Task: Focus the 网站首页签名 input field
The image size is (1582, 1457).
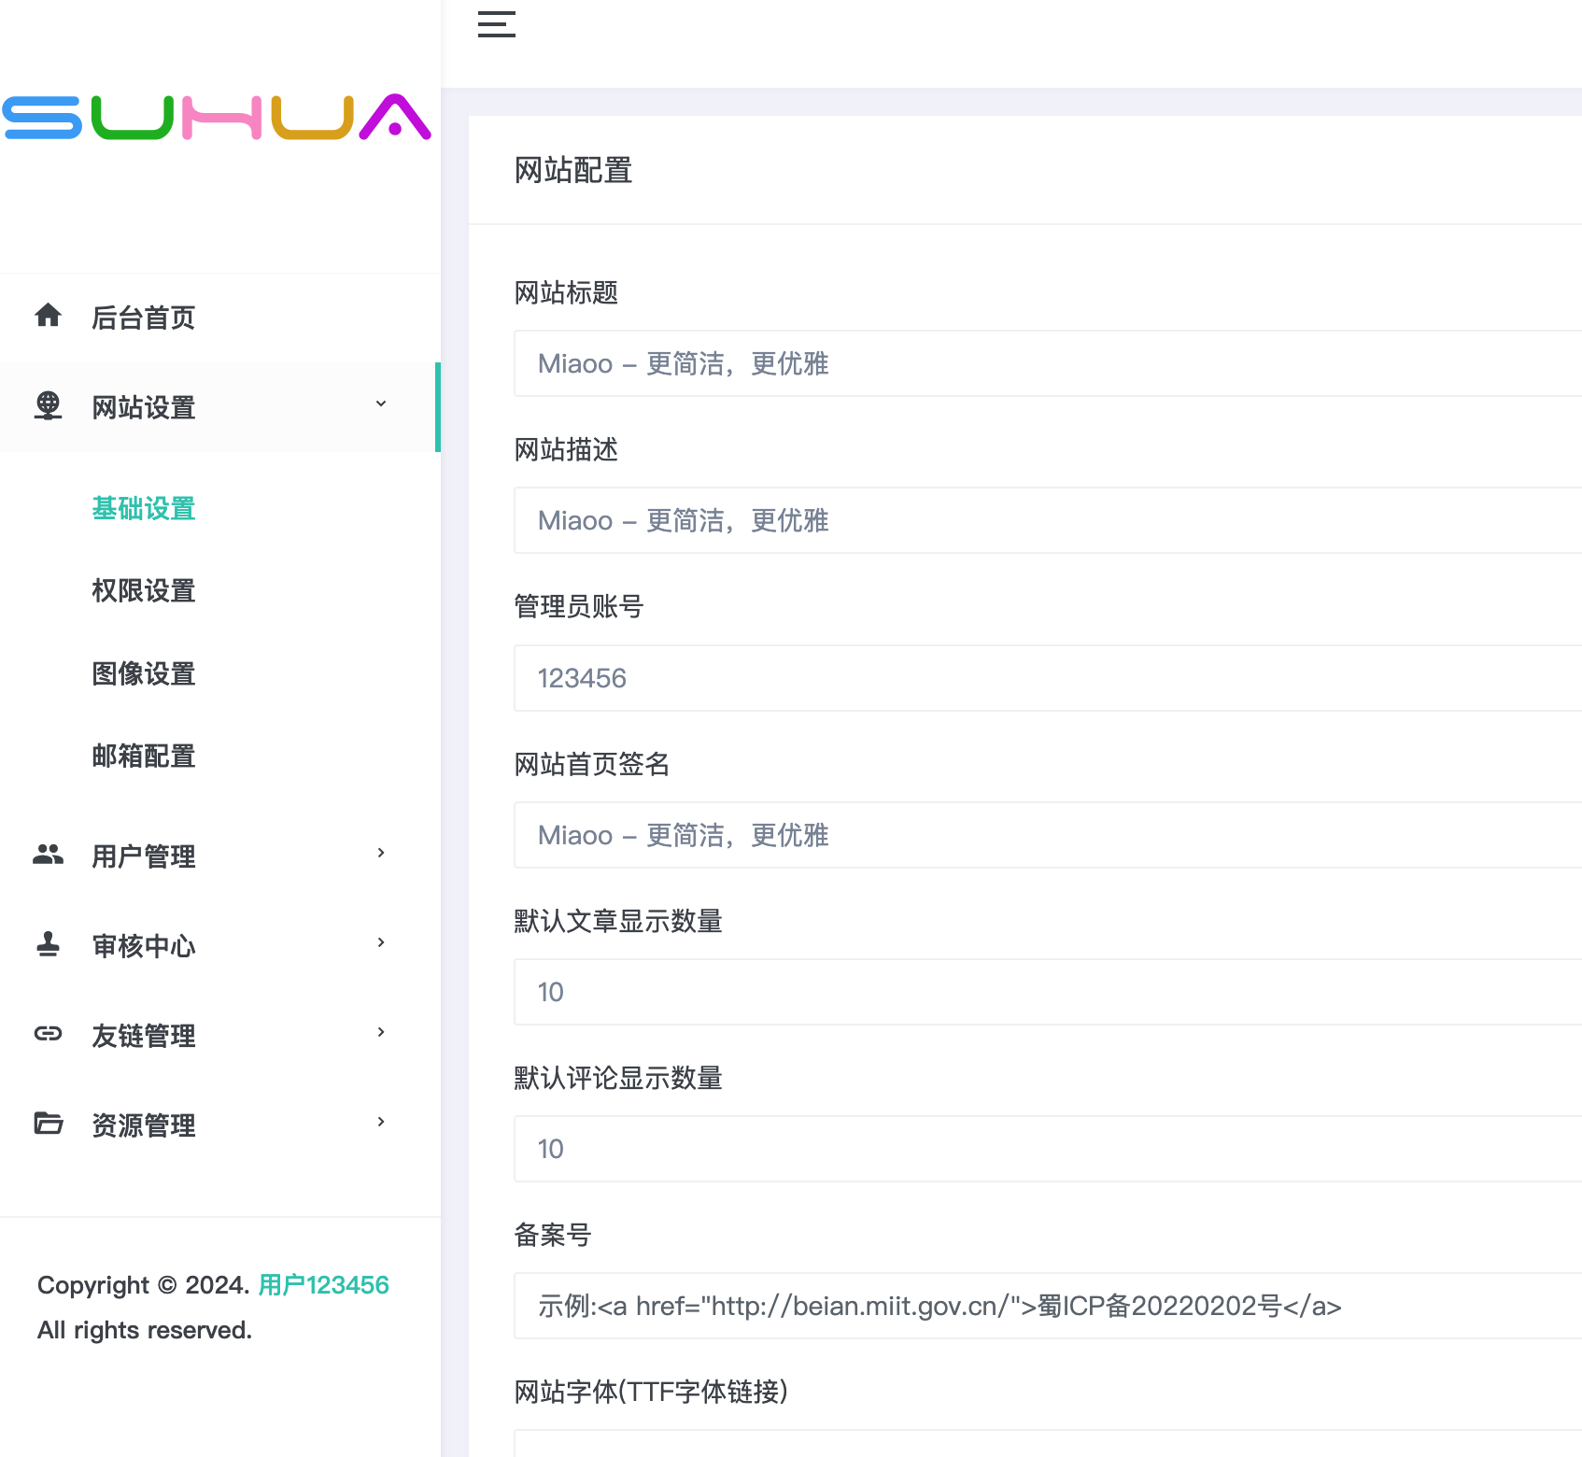Action: (1048, 835)
